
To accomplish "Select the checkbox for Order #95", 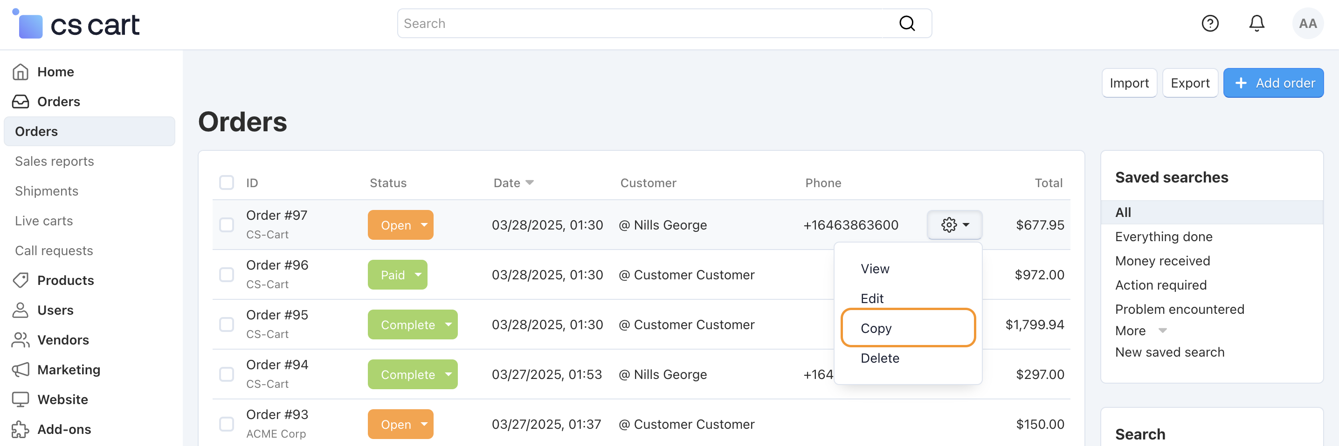I will coord(227,324).
